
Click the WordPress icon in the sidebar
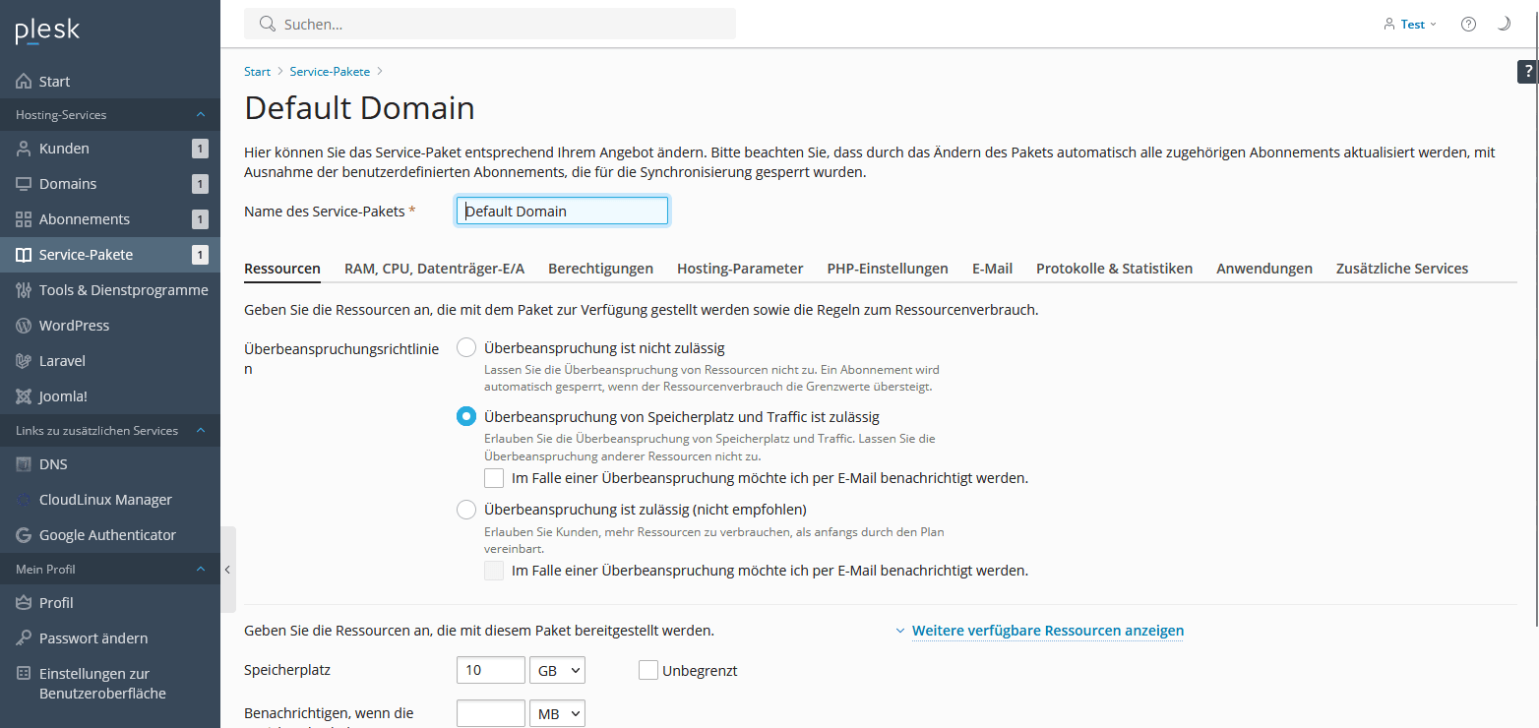(x=24, y=326)
